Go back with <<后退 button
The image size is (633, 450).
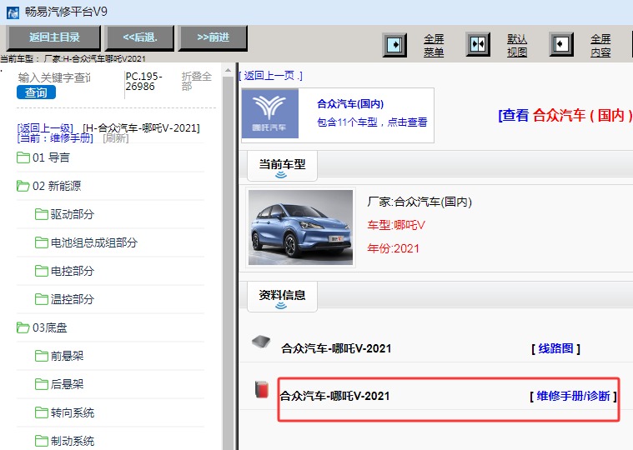click(x=139, y=37)
